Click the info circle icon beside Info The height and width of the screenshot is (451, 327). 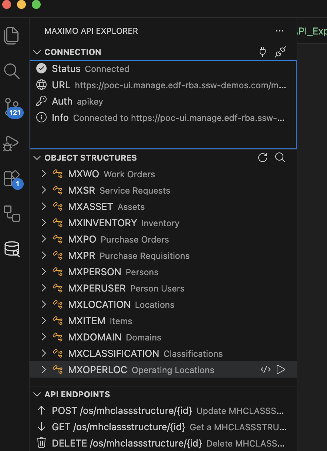[x=41, y=118]
